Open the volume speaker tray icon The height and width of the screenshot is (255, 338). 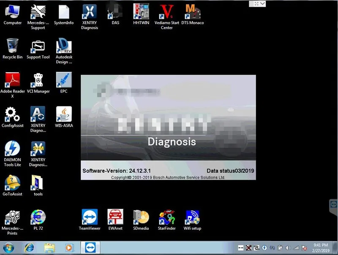[288, 248]
